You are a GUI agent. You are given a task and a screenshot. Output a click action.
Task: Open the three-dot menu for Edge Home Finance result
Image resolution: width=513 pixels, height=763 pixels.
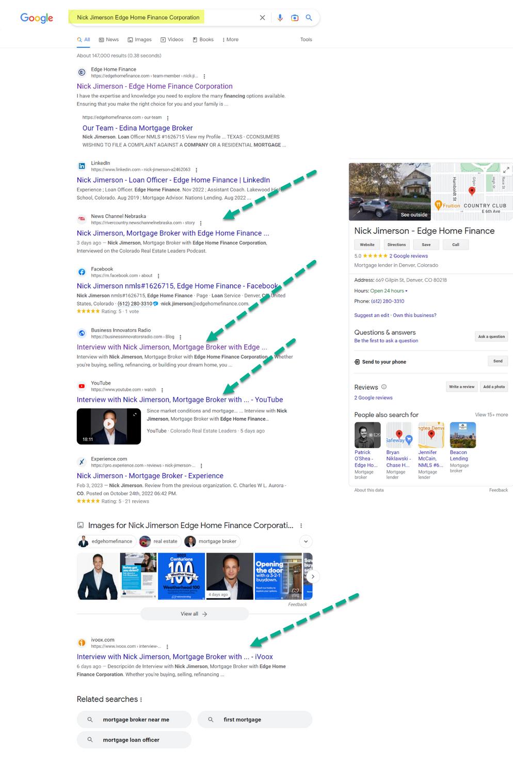pyautogui.click(x=204, y=76)
